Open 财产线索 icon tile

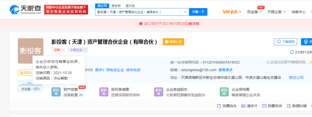pyautogui.click(x=56, y=92)
